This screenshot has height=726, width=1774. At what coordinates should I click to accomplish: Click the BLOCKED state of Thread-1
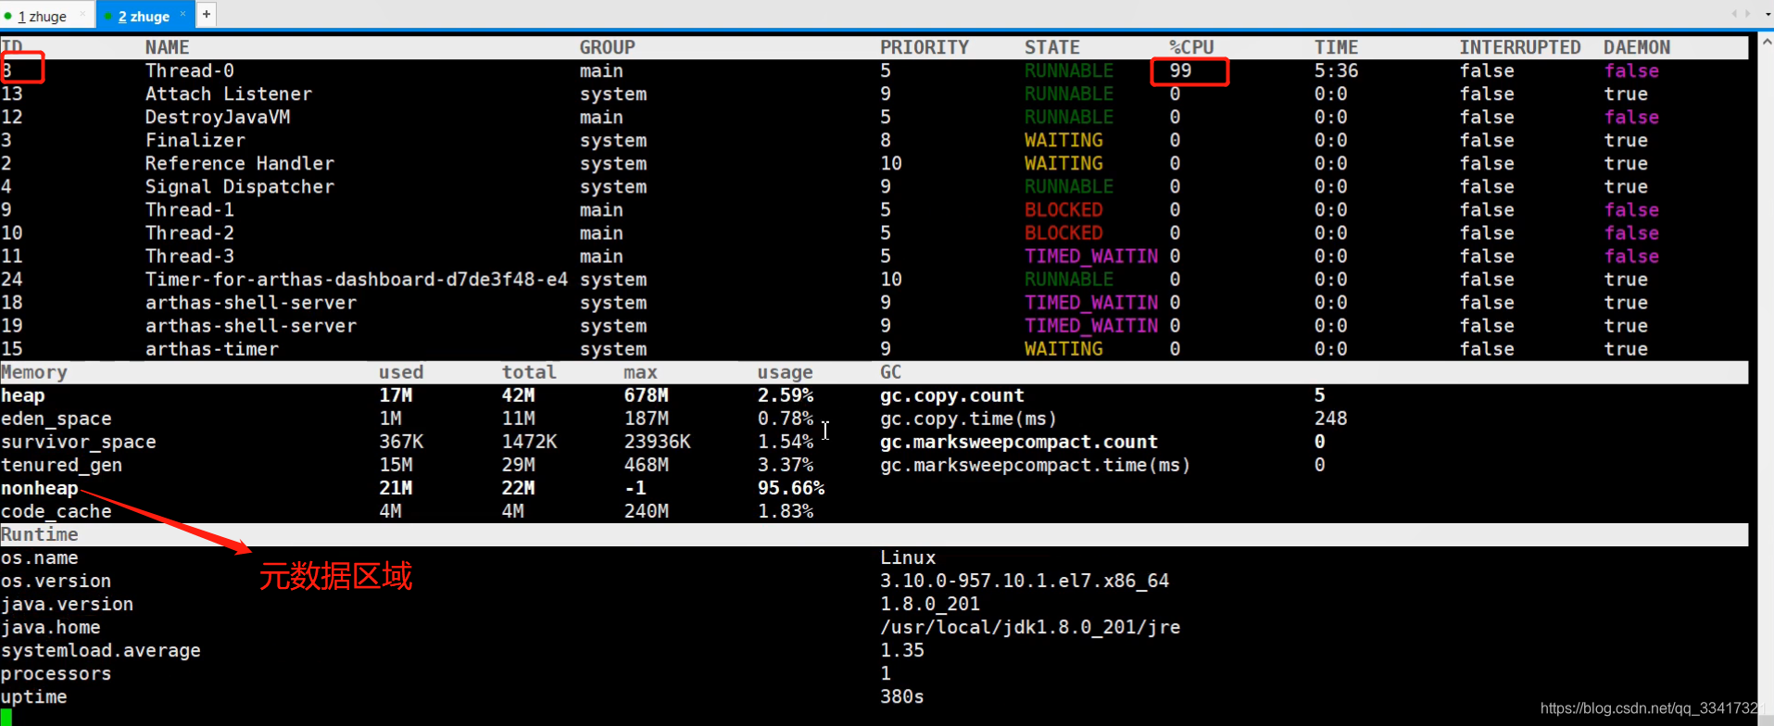click(x=1063, y=209)
